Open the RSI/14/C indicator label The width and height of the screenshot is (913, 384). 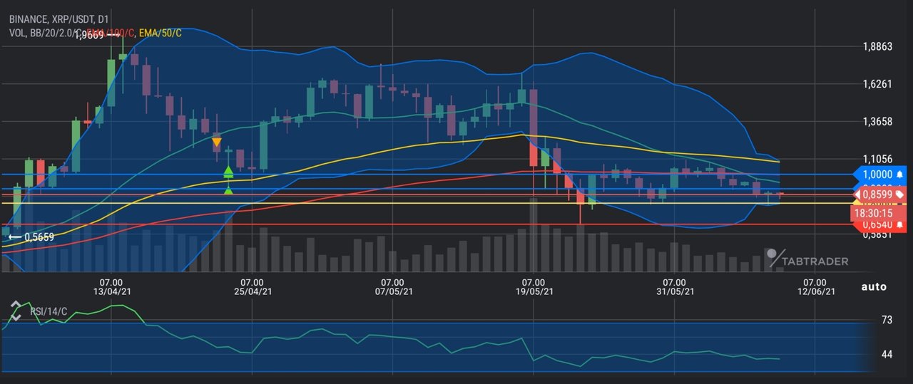click(49, 311)
